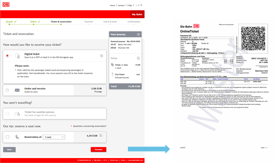Open Contact link in header
The image size is (275, 163).
coord(121,6)
